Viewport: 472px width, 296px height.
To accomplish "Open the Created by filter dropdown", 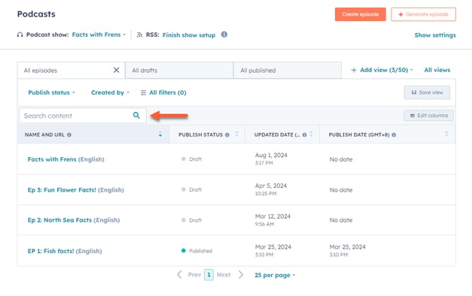I will tap(110, 92).
